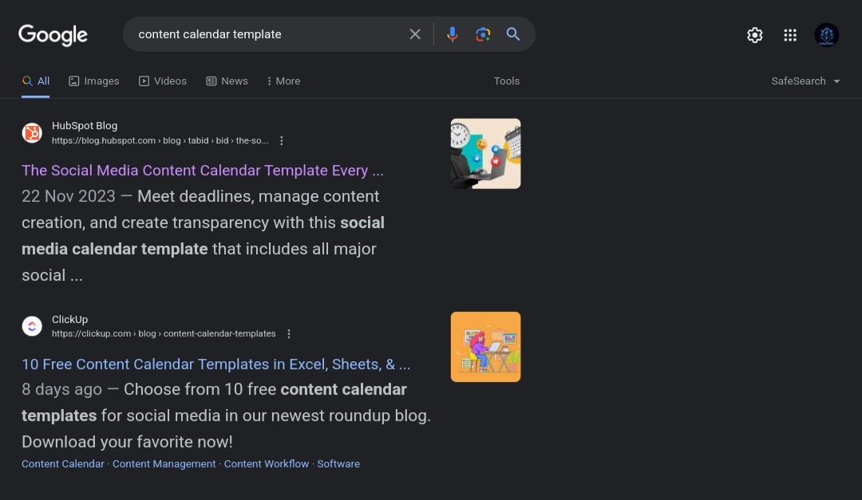Open the Google apps grid
The width and height of the screenshot is (862, 500).
click(790, 35)
